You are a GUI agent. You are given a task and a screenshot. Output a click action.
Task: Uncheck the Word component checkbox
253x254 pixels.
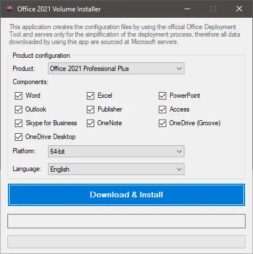tap(18, 96)
